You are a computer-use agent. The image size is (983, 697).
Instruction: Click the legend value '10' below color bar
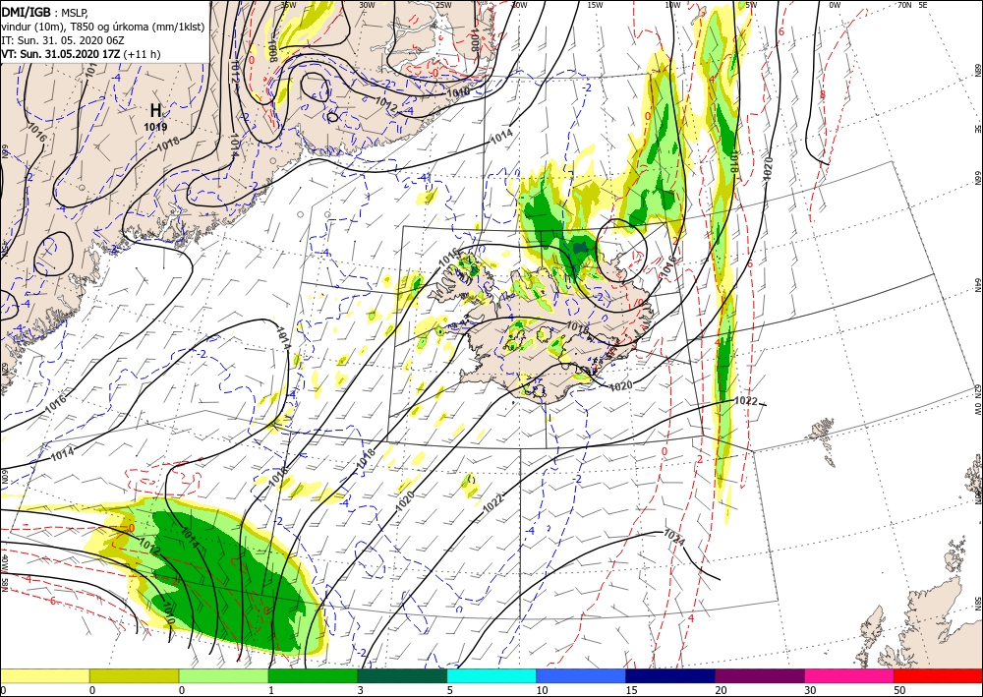point(541,690)
